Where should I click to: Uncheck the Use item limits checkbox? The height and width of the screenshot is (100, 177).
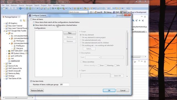(31, 81)
